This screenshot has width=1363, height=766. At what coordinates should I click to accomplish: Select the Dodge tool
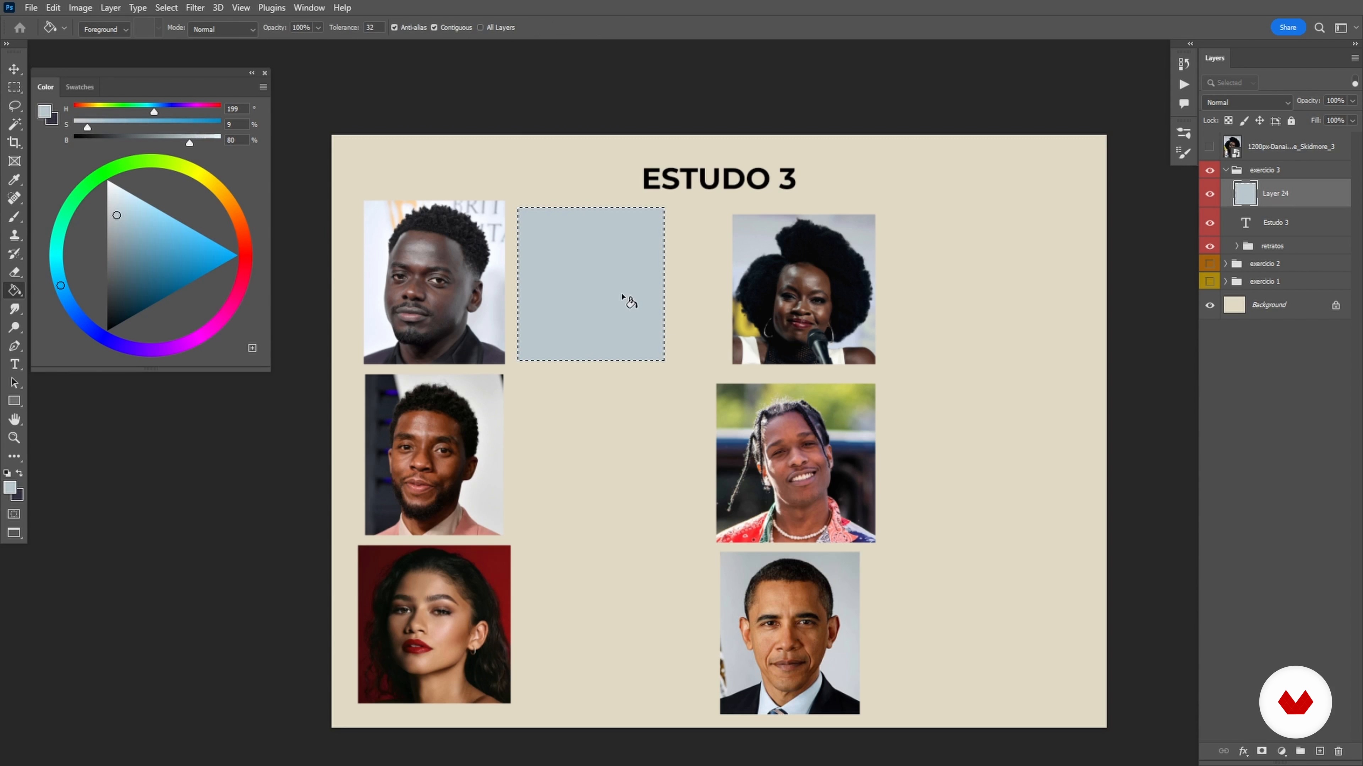14,327
